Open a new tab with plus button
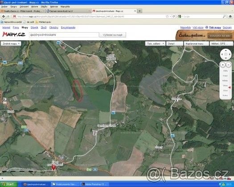The image size is (234, 187). point(140,11)
